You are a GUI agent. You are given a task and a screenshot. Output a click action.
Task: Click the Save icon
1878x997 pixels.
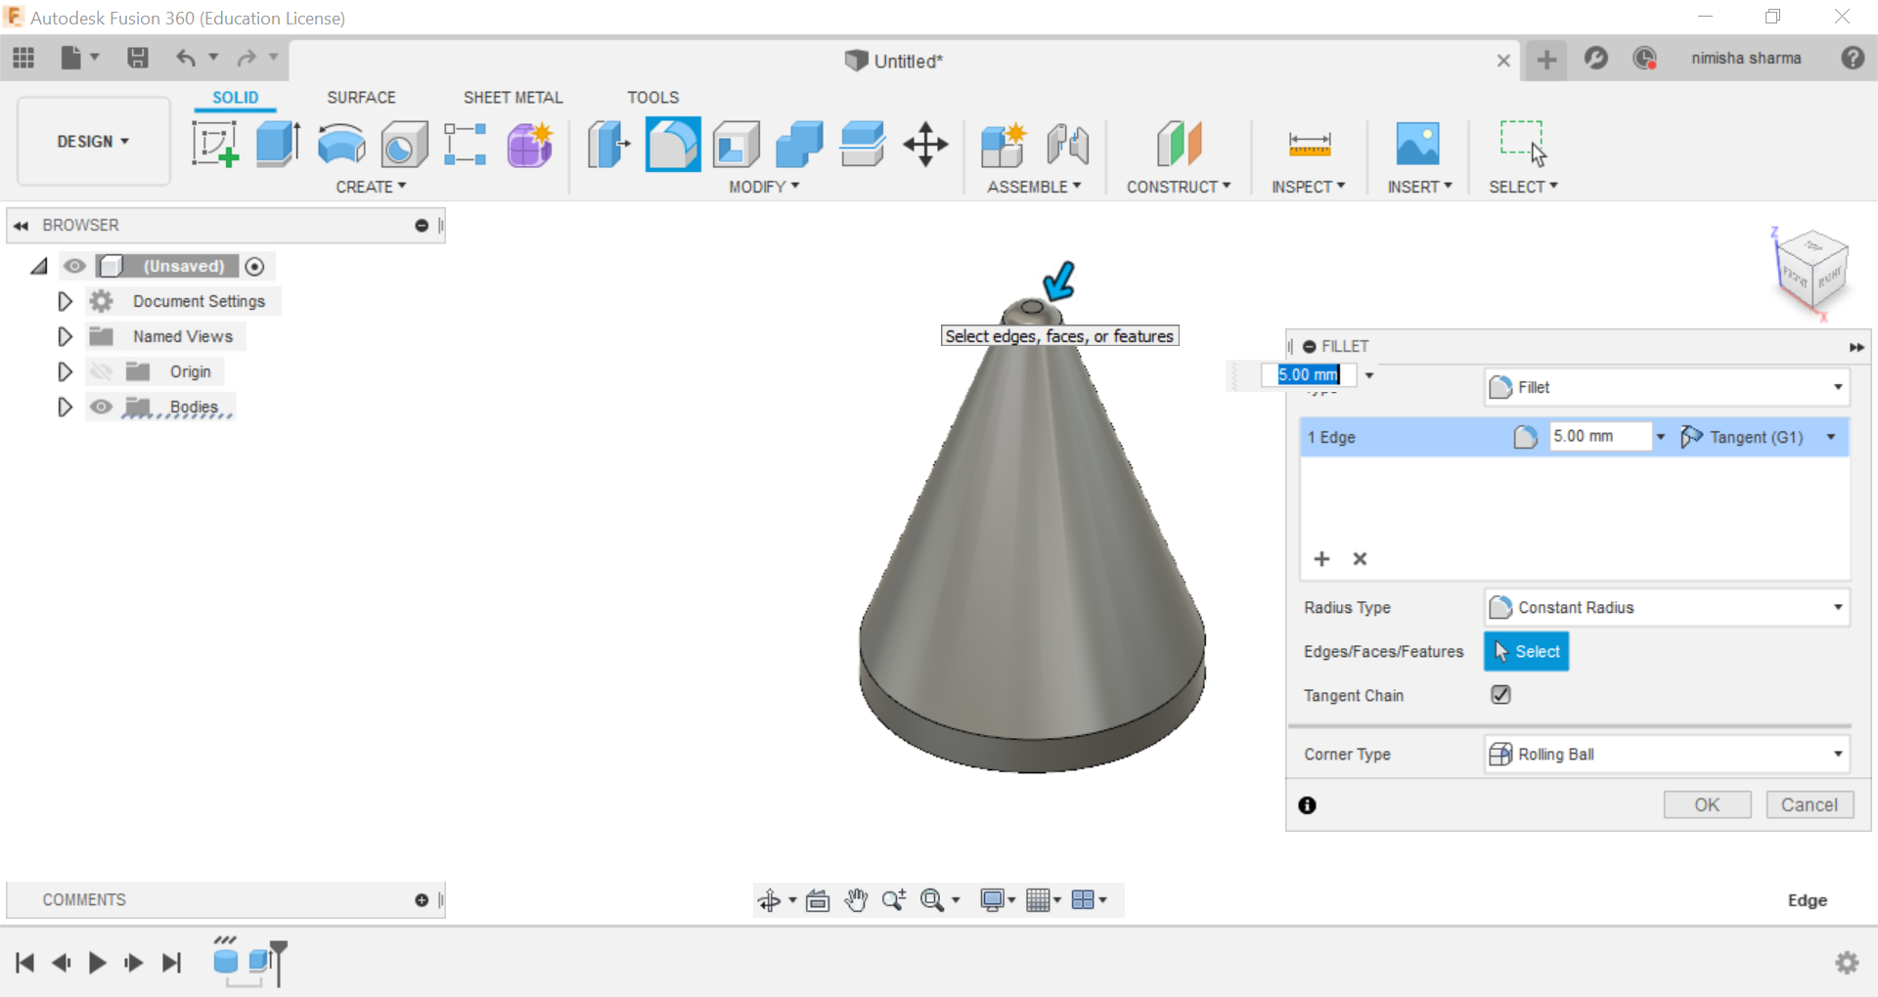138,59
